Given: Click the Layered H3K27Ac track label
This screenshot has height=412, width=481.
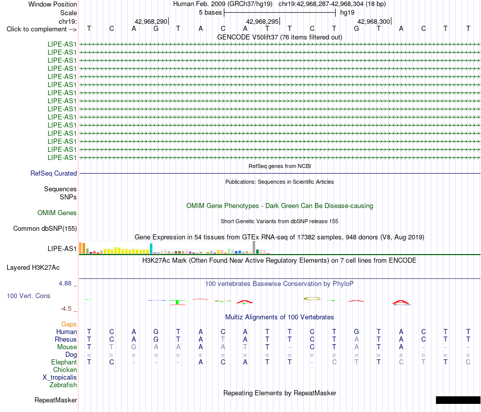Looking at the screenshot, I should tap(33, 267).
